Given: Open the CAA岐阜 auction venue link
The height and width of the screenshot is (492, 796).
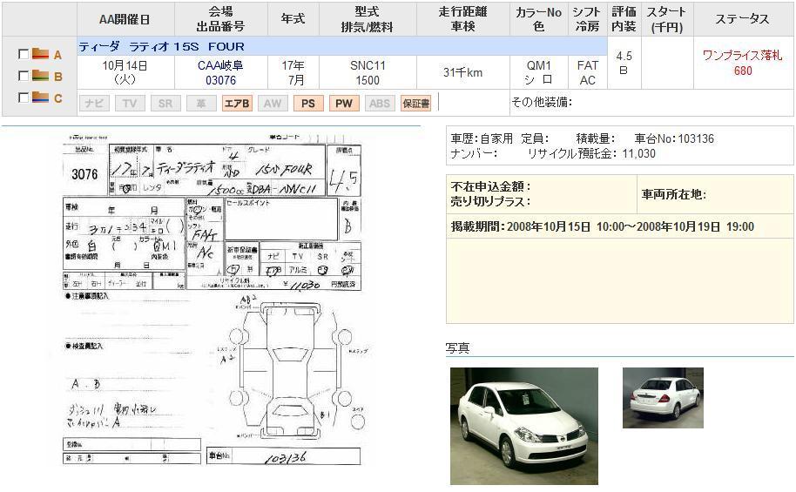Looking at the screenshot, I should pyautogui.click(x=220, y=65).
